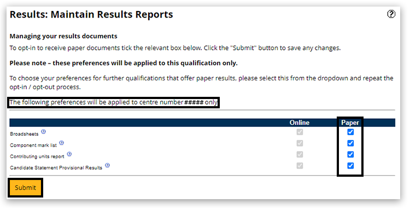Click Candidate Statement Provisional Results label
Image resolution: width=410 pixels, height=209 pixels.
point(56,167)
